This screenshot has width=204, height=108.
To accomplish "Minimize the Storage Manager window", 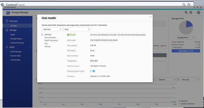I will [194, 7].
